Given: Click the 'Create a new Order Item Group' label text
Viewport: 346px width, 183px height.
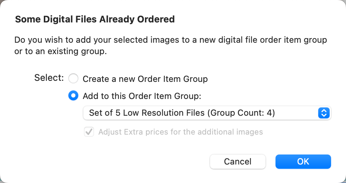Looking at the screenshot, I should pyautogui.click(x=145, y=79).
